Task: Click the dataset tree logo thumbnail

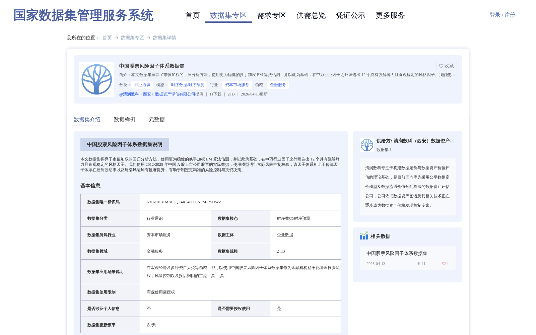Action: (96, 79)
